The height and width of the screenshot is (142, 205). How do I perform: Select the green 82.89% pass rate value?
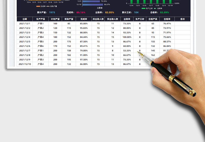(164, 12)
